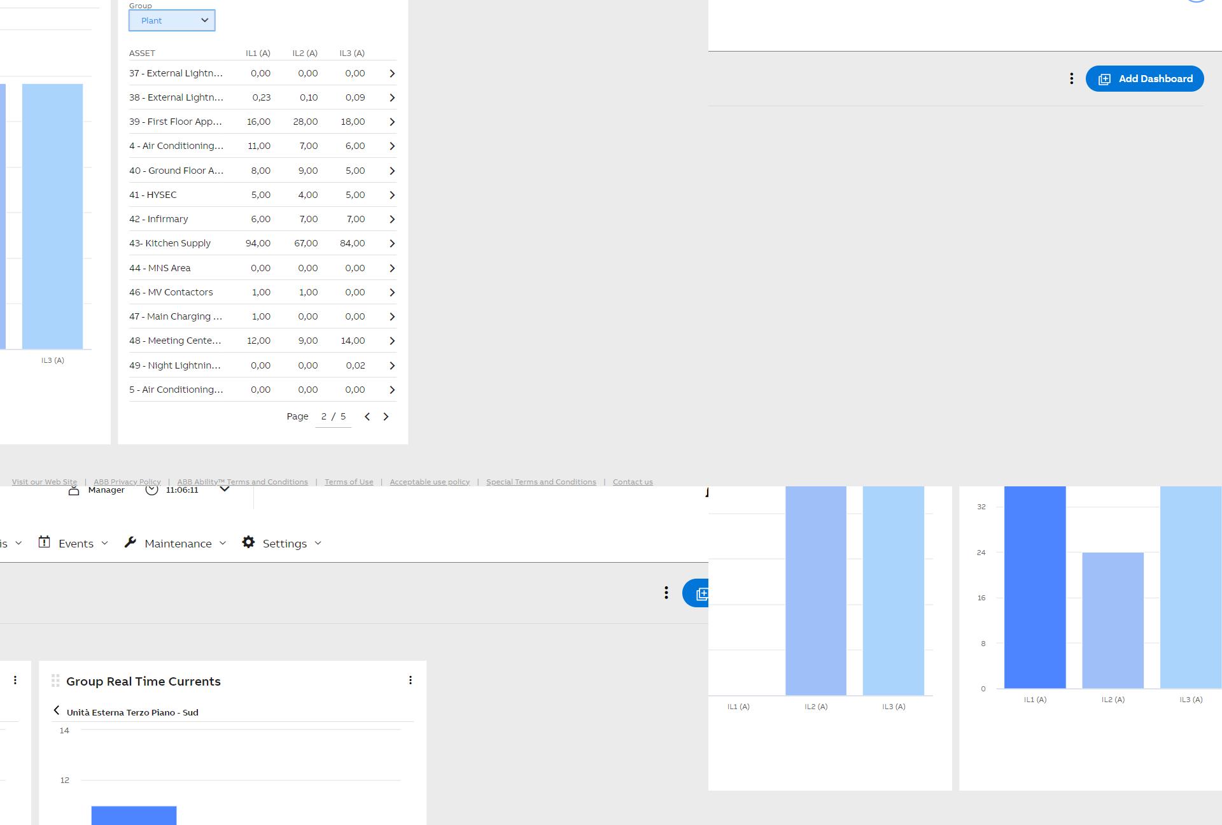Select the ABB Privacy Policy link
The height and width of the screenshot is (825, 1222).
(127, 481)
